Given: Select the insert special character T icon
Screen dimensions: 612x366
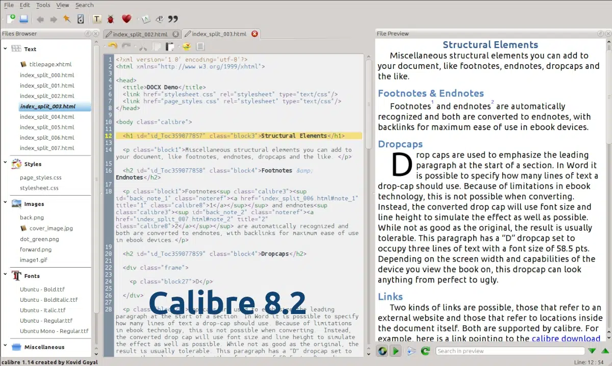Looking at the screenshot, I should click(97, 19).
